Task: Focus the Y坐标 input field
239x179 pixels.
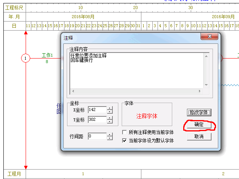Action: pos(97,120)
